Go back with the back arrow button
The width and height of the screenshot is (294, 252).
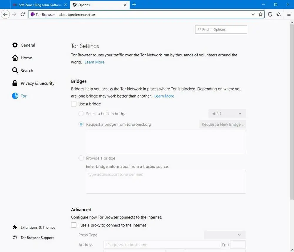point(5,14)
